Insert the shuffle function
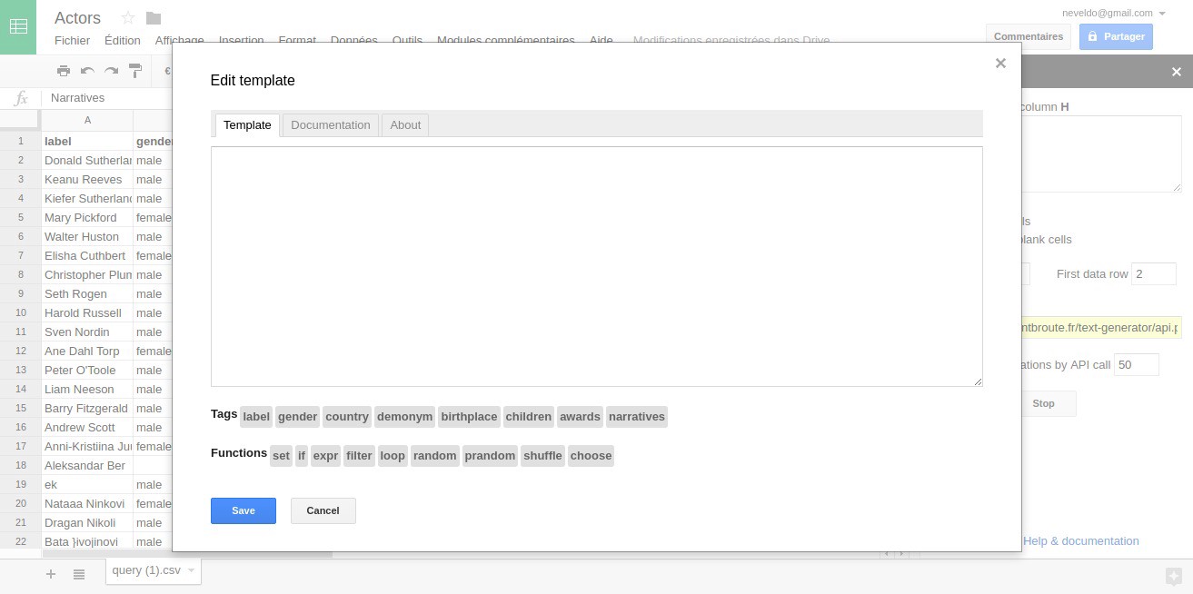The height and width of the screenshot is (594, 1193). click(543, 456)
